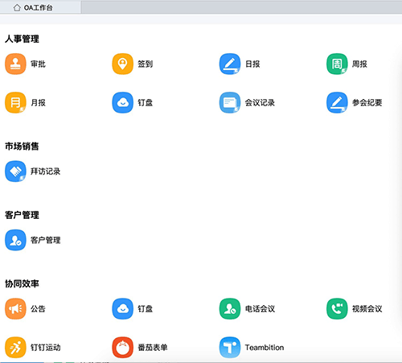Open the orange 月报 monthly report icon
402x363 pixels.
coord(15,102)
